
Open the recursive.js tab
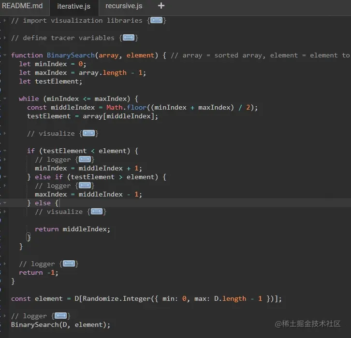124,6
